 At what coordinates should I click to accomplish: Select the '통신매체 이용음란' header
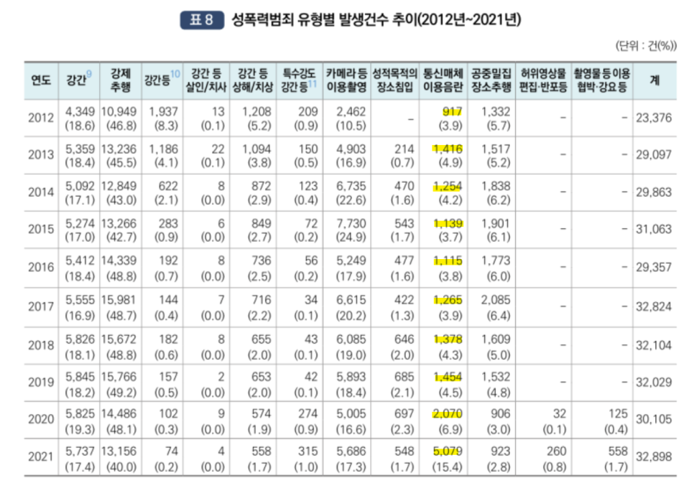443,80
